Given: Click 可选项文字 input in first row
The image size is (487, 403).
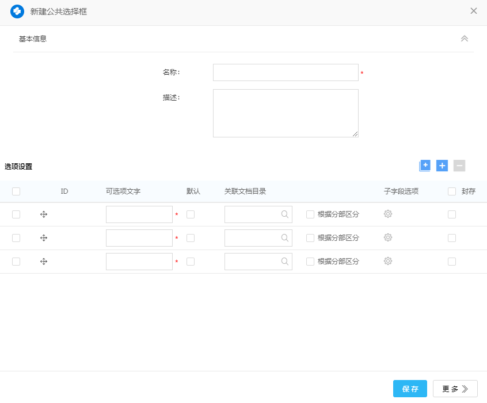Looking at the screenshot, I should coord(139,214).
